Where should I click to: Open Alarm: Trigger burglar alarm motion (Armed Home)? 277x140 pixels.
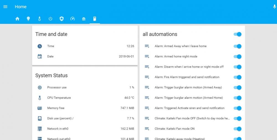(188, 98)
